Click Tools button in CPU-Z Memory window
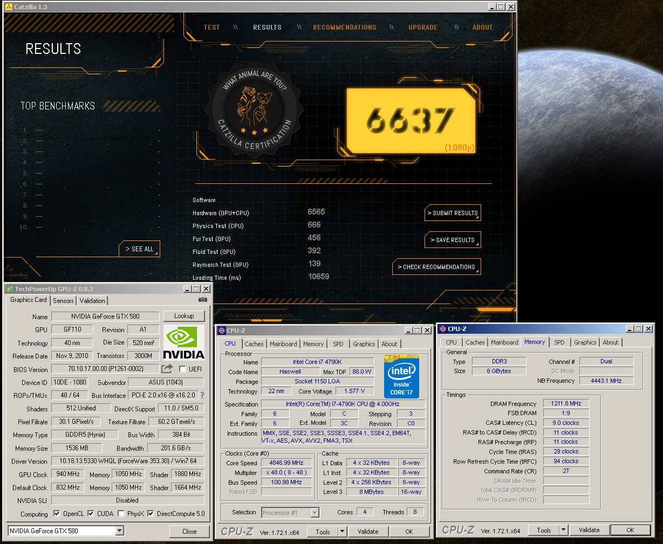Screen dimensions: 663x544 coord(544,530)
